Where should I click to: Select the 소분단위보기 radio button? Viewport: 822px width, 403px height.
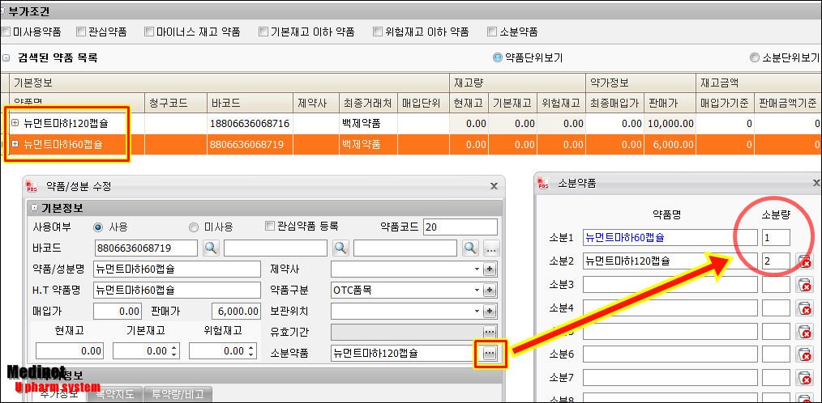[x=755, y=58]
